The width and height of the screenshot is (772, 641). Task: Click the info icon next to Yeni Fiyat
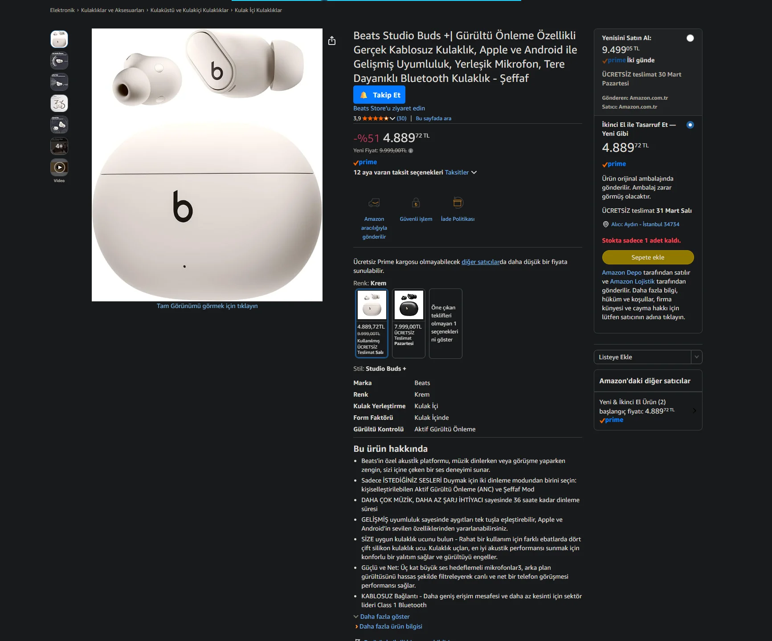[411, 150]
